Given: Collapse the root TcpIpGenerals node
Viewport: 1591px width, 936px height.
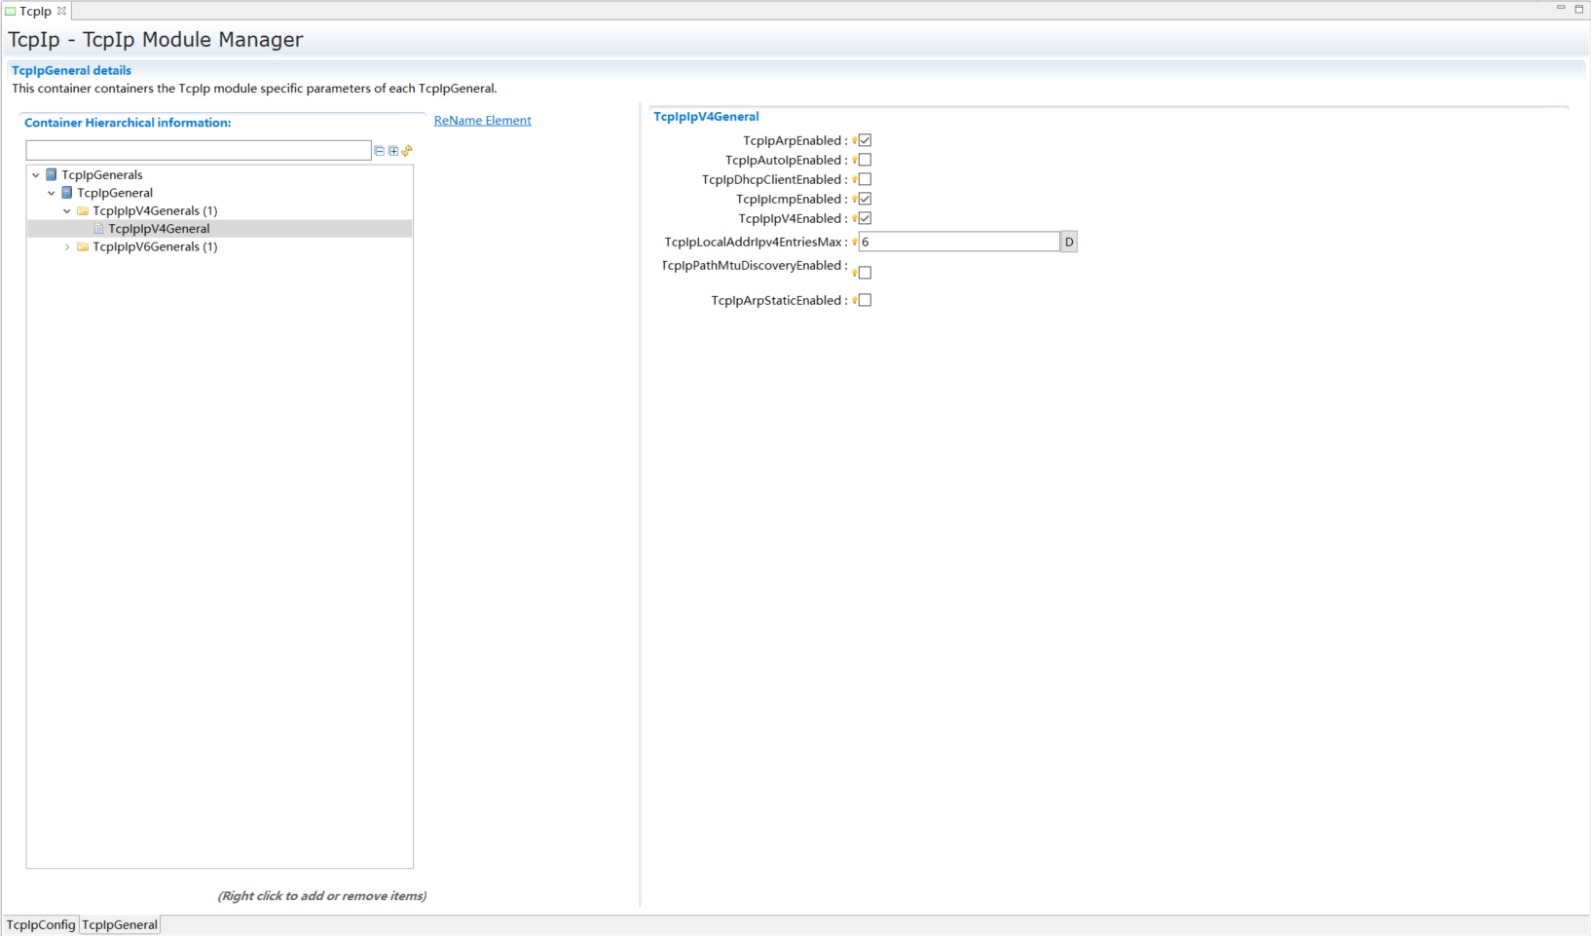Looking at the screenshot, I should point(36,175).
